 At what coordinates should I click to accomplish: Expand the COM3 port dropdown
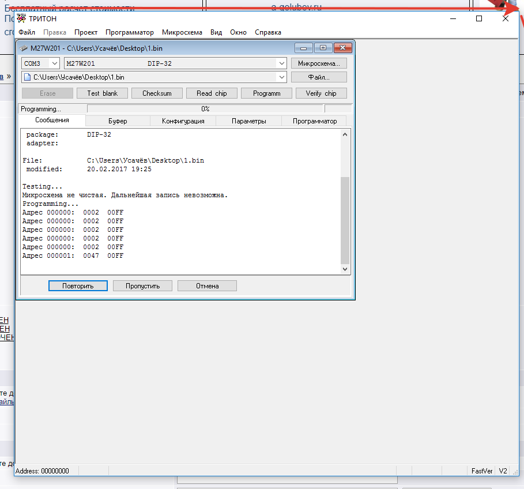[54, 63]
